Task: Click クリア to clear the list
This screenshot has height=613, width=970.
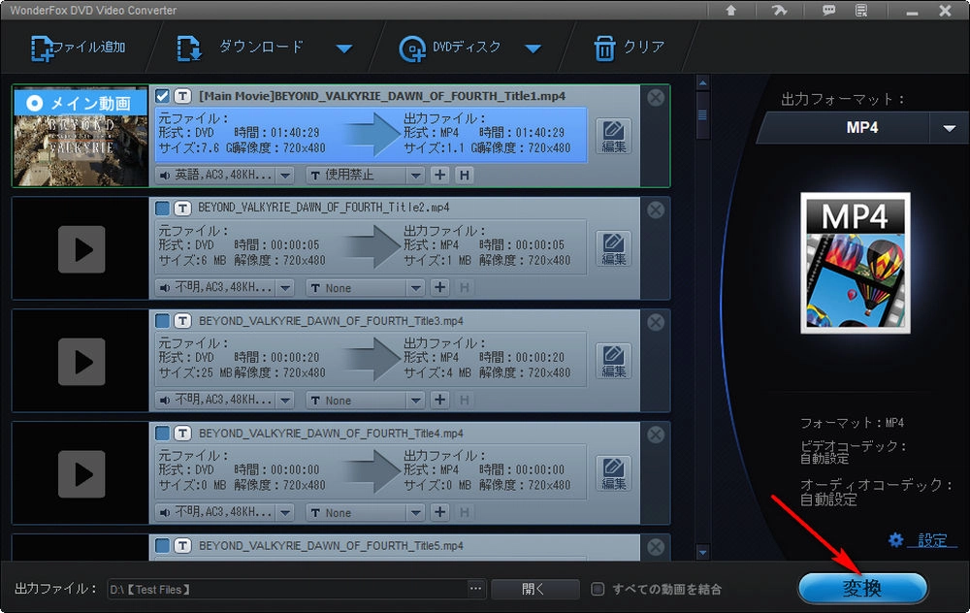Action: coord(630,48)
